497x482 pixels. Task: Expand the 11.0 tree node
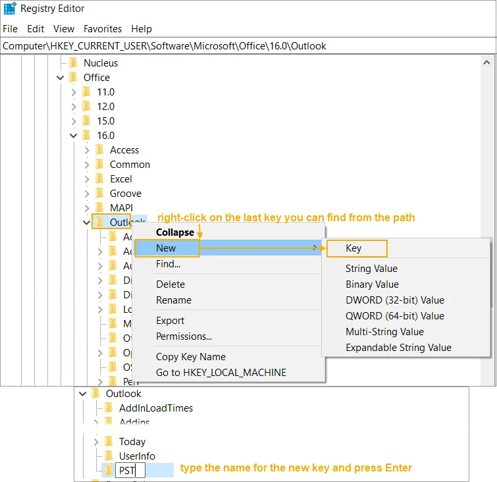click(74, 92)
